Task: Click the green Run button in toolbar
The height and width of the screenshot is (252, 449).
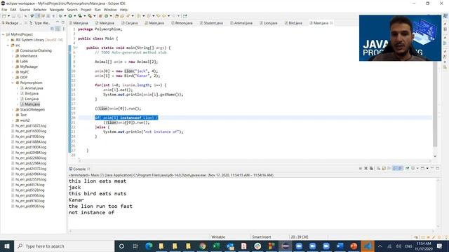Action: 70,16
